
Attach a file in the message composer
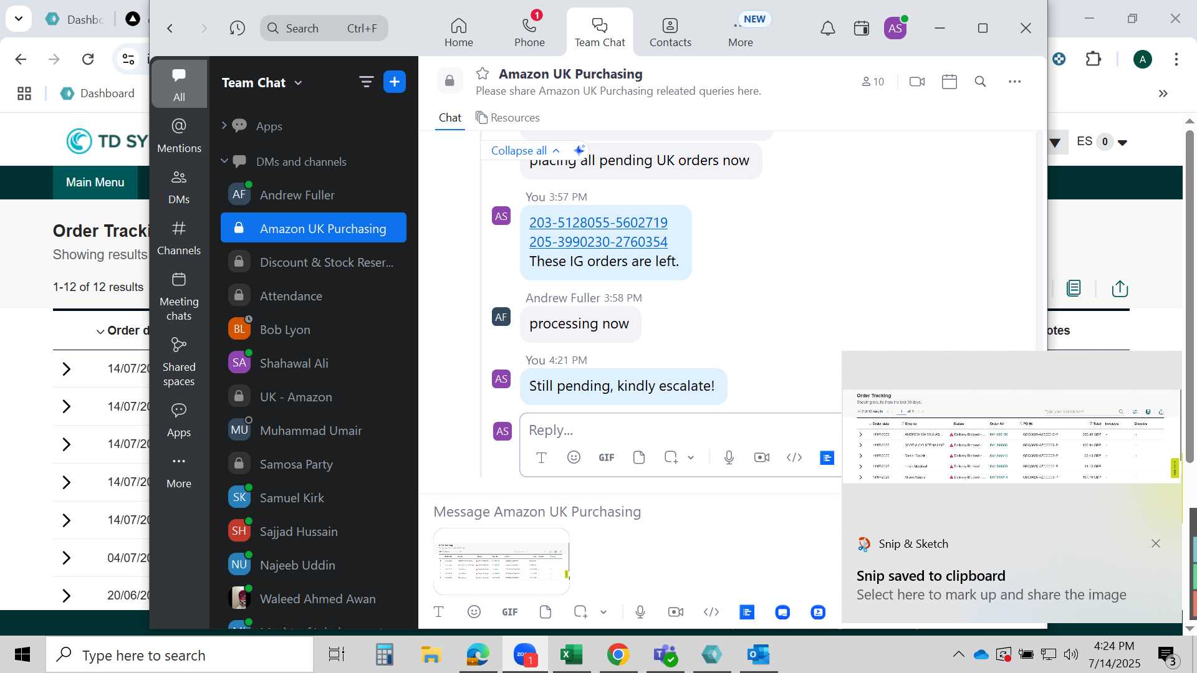coord(546,612)
